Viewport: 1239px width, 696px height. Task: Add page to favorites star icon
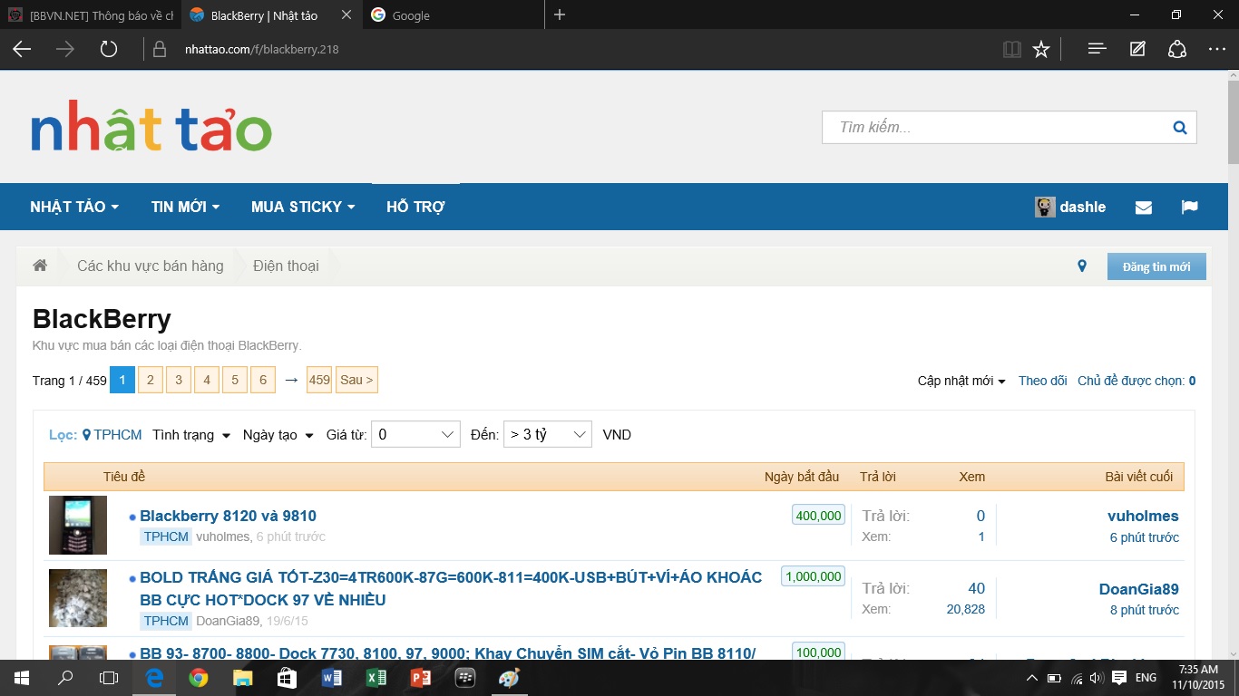point(1041,49)
